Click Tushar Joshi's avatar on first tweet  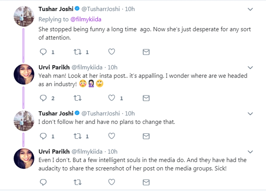coord(24,16)
